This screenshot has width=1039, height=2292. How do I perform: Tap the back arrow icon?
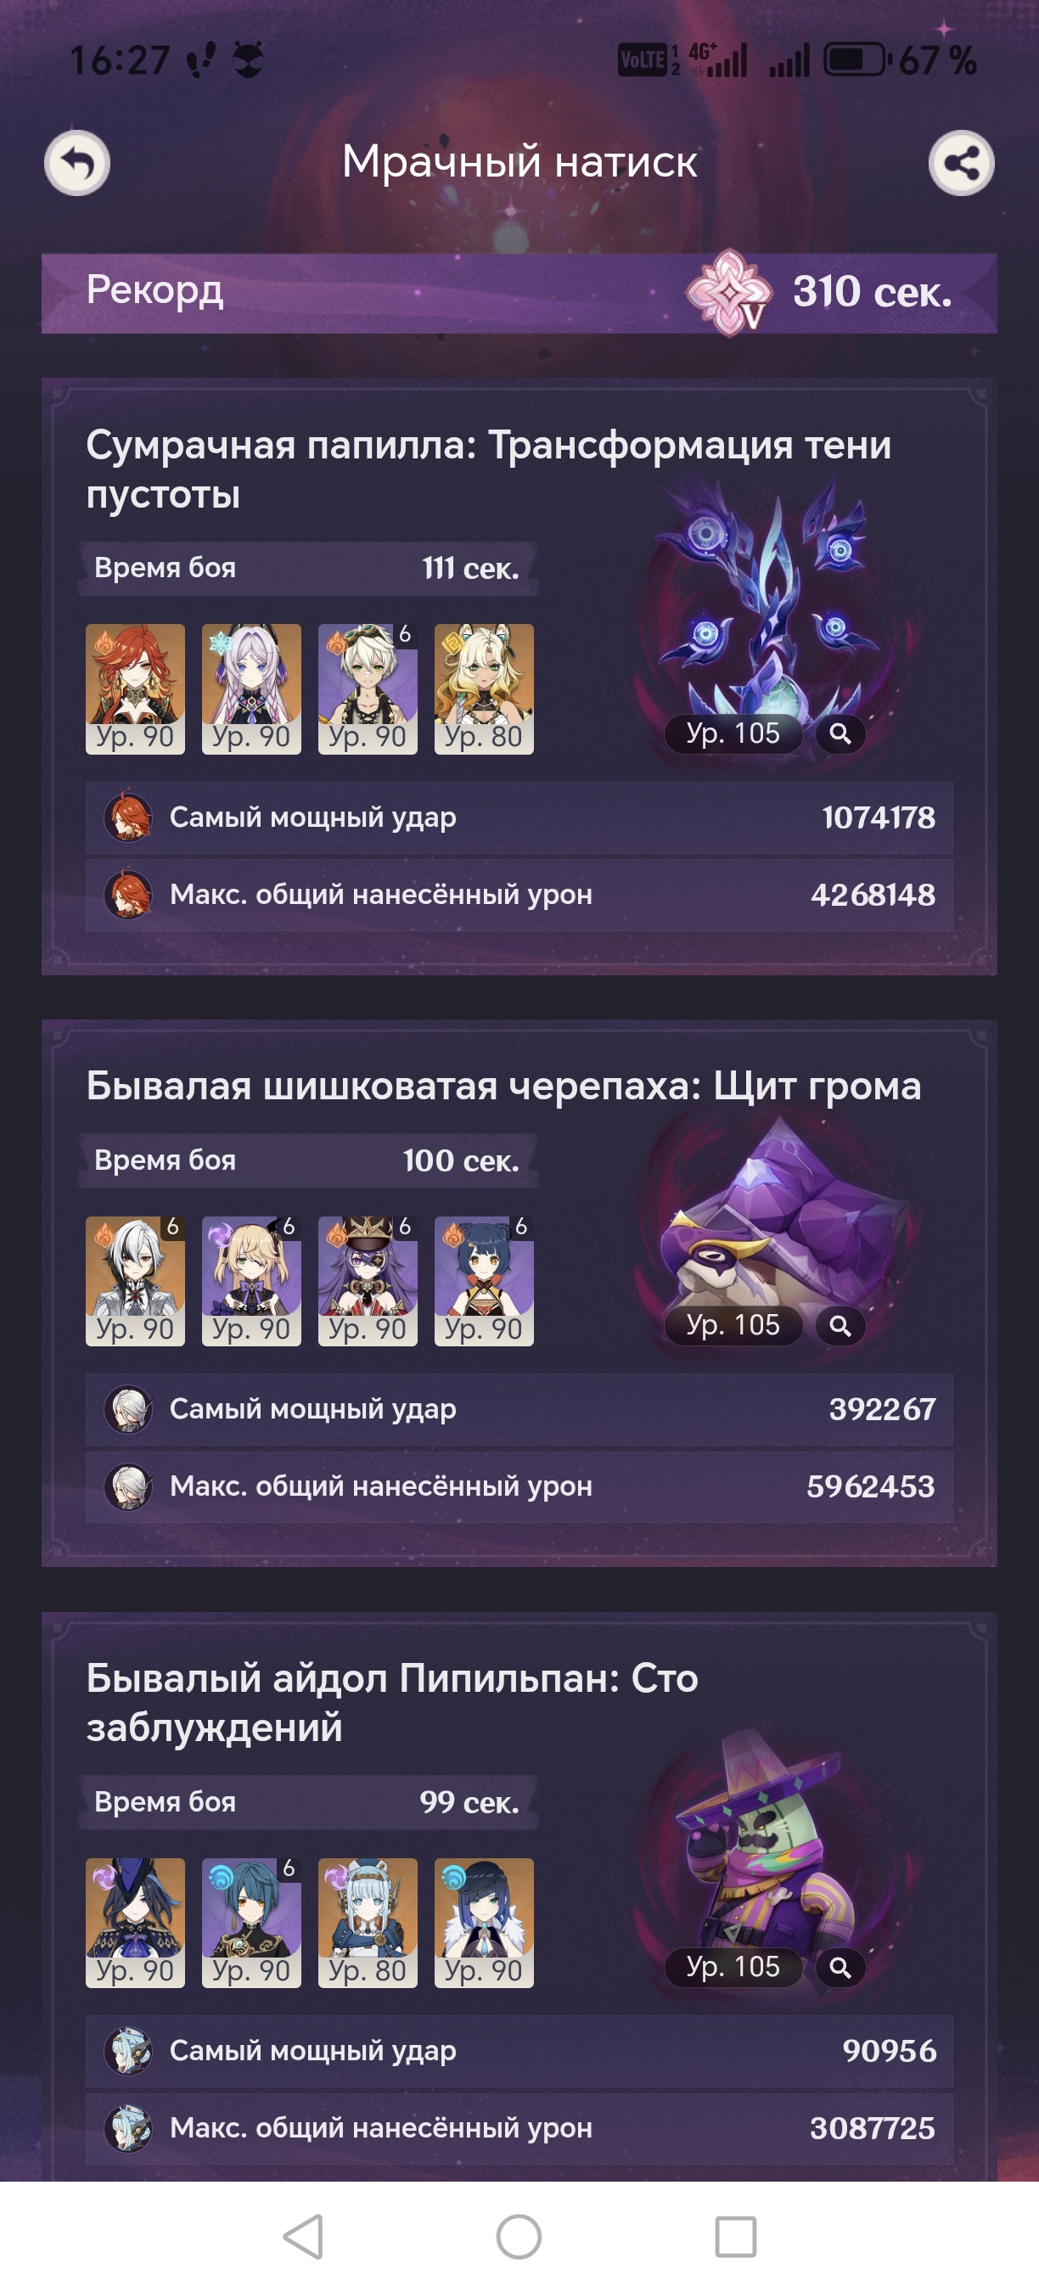(77, 163)
